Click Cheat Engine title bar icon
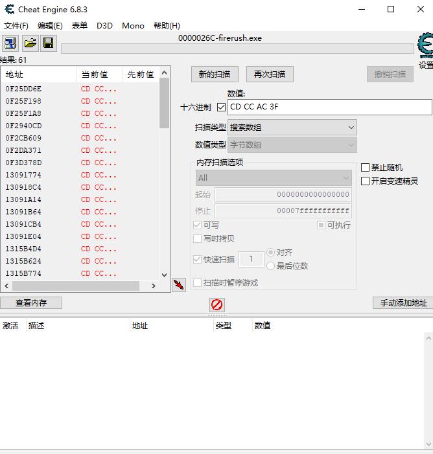 click(x=9, y=9)
